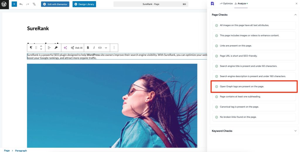The width and height of the screenshot is (300, 152).
Task: Open the document overview list icon
Action: coord(34,4)
